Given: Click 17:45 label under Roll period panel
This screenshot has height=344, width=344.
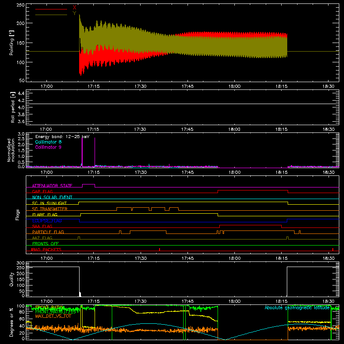Looking at the screenshot, I should [x=187, y=129].
